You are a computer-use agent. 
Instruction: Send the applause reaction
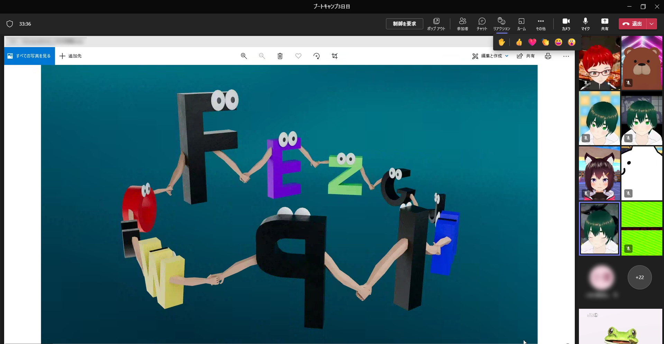point(545,42)
